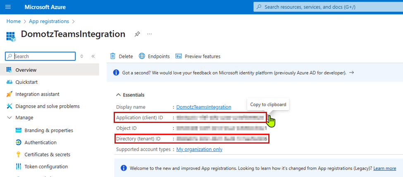Open the ellipsis more options menu
403x177 pixels.
150,34
